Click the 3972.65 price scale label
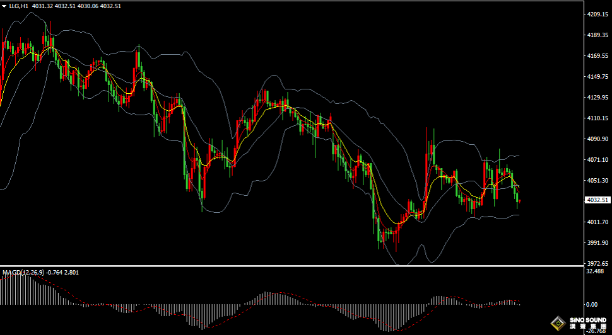Image resolution: width=612 pixels, height=335 pixels. pyautogui.click(x=597, y=263)
